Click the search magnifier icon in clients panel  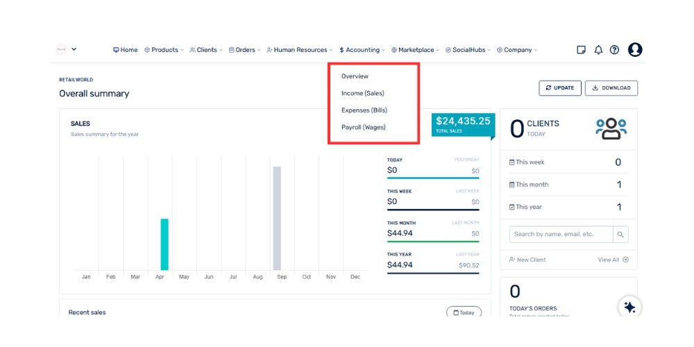(x=621, y=235)
